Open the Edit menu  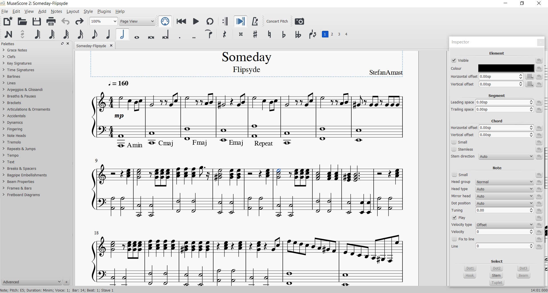[16, 11]
